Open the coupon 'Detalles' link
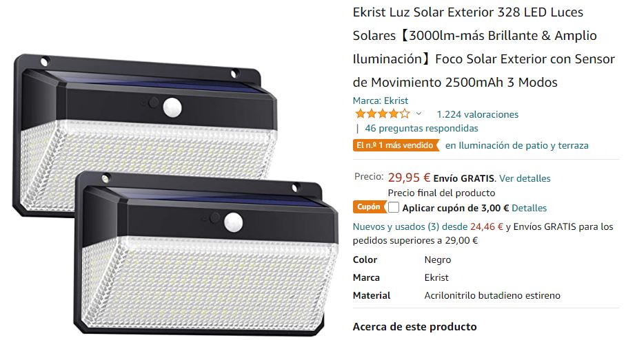The width and height of the screenshot is (626, 340). click(x=529, y=208)
